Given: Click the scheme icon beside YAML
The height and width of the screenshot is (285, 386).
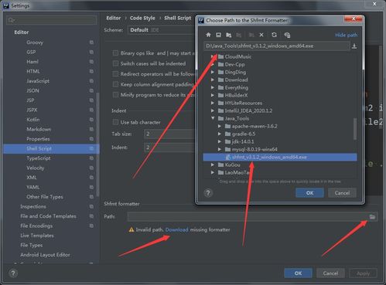Looking at the screenshot, I should click(91, 187).
